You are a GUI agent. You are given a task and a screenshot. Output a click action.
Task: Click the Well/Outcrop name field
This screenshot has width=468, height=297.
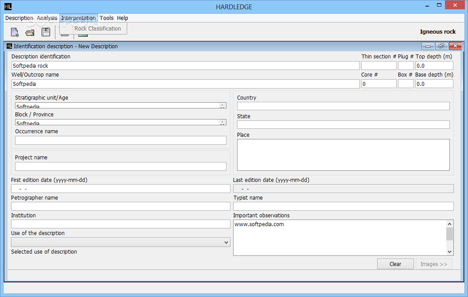(185, 84)
